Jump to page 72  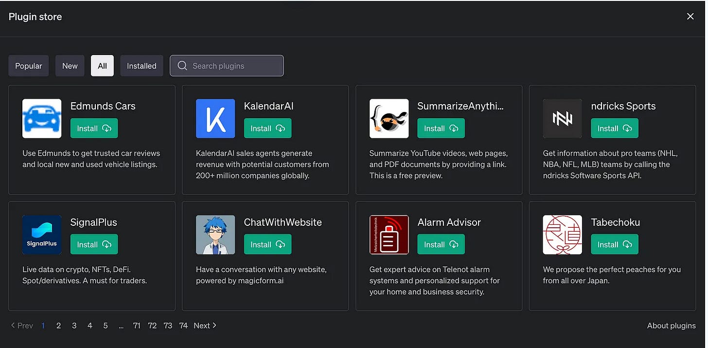click(152, 326)
